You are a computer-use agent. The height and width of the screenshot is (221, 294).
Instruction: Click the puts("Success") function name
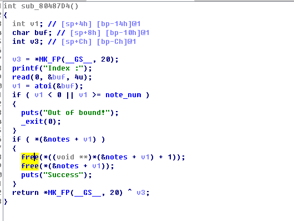[30, 175]
